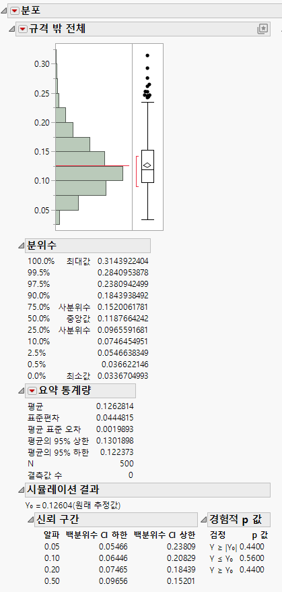Select the 2.5% quantile value 0.0546638349
This screenshot has height=592, width=282.
coord(122,353)
